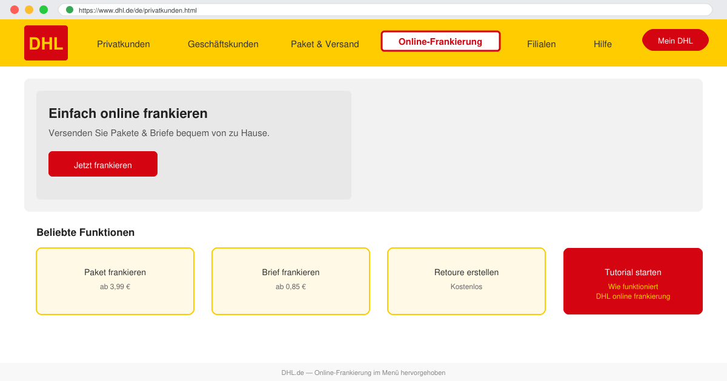The width and height of the screenshot is (727, 381).
Task: Click the 'Versenden Sie Pakete & Briefe' subtitle
Action: (x=159, y=133)
